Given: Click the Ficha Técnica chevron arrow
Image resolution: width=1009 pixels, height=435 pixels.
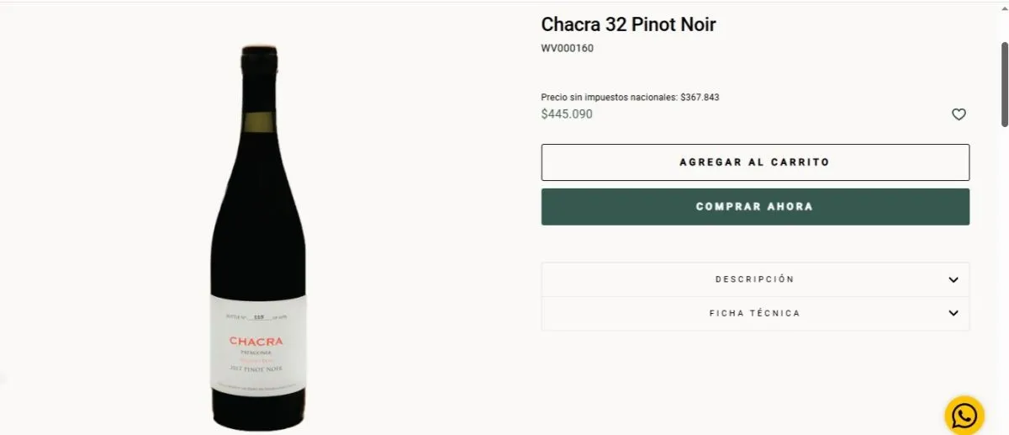Looking at the screenshot, I should point(953,313).
